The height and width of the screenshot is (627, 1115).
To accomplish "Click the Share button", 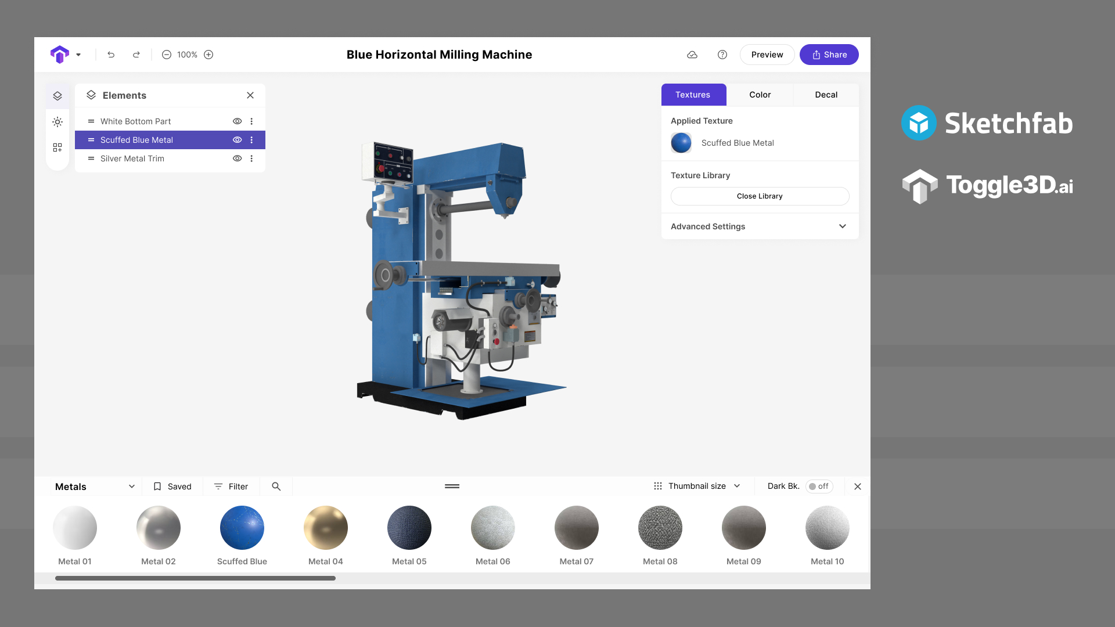I will 829,54.
